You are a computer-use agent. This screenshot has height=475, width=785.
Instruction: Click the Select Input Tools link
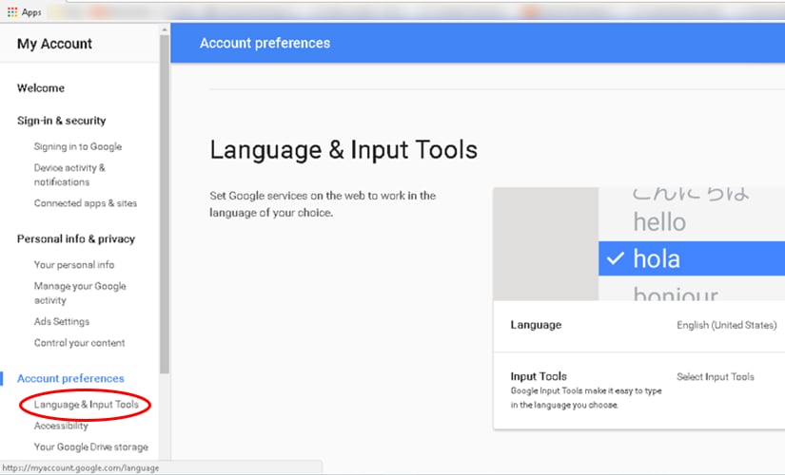716,377
